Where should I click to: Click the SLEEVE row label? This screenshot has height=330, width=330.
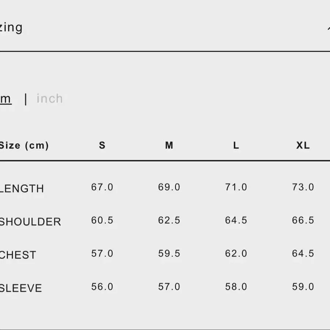21,288
